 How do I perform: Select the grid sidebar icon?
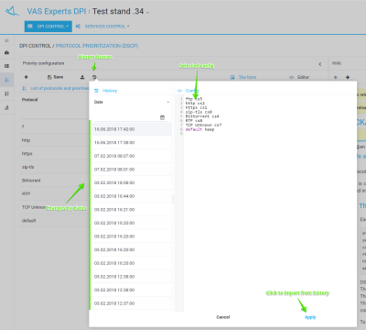coord(6,66)
